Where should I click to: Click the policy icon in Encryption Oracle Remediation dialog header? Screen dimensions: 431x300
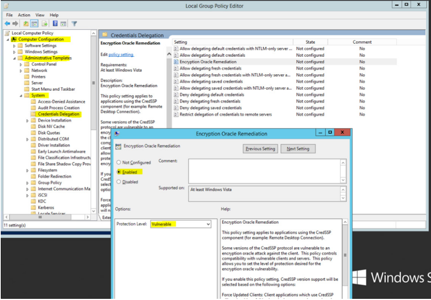(118, 147)
